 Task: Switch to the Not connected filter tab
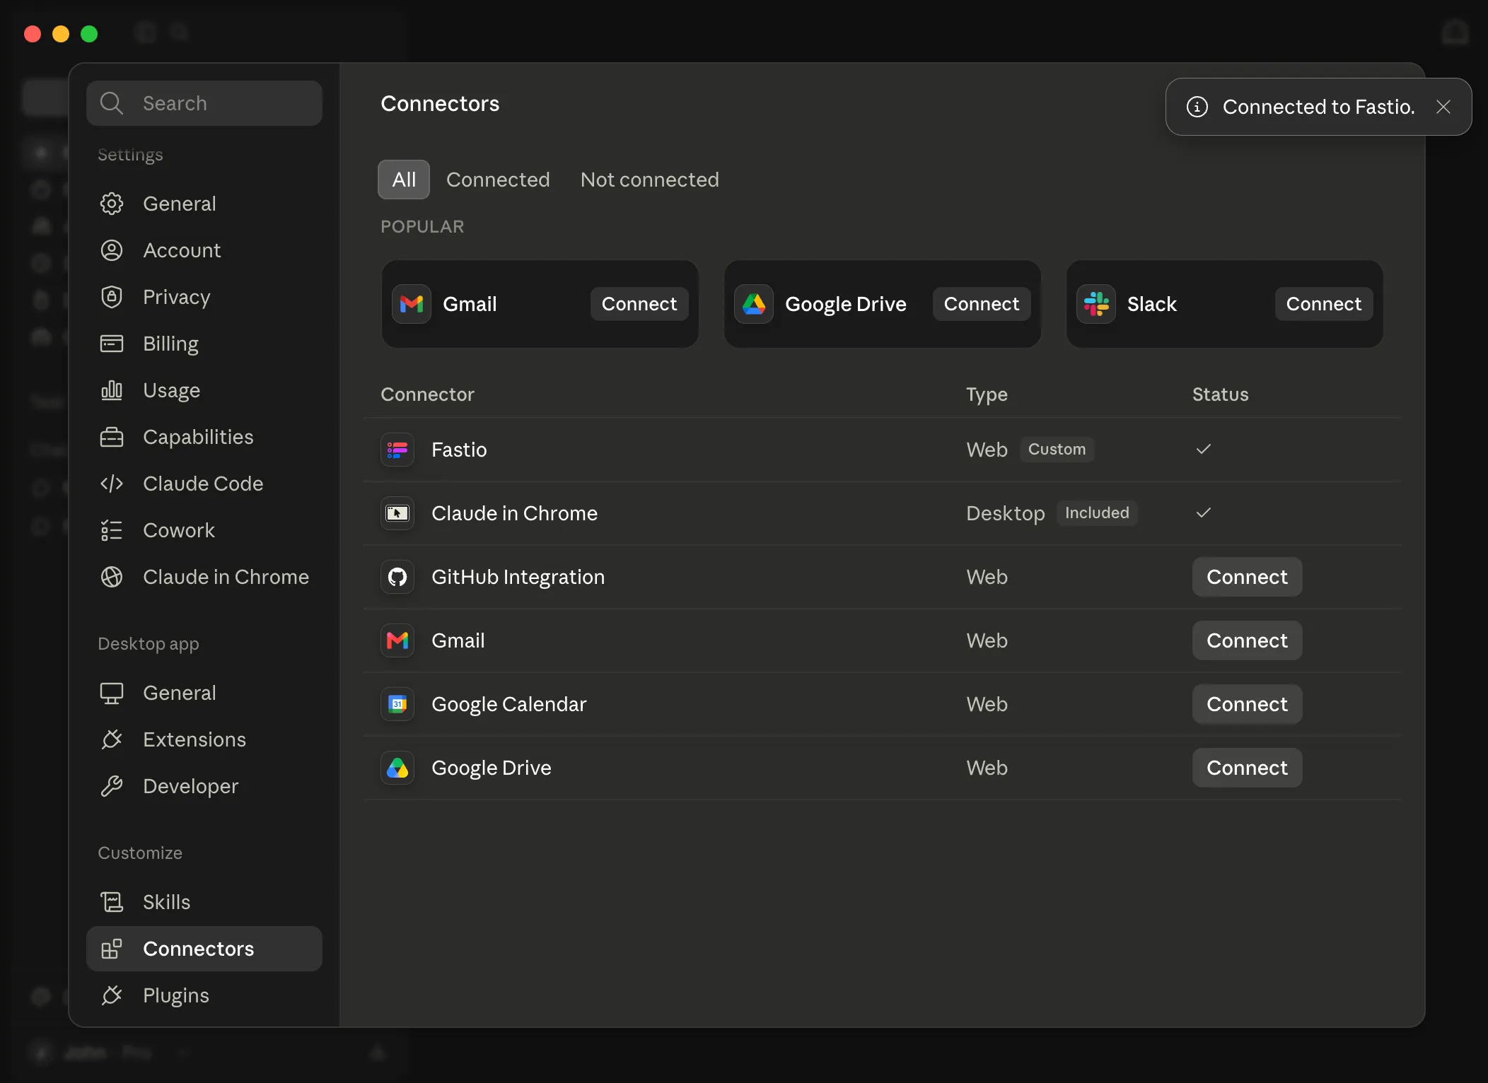click(x=649, y=180)
